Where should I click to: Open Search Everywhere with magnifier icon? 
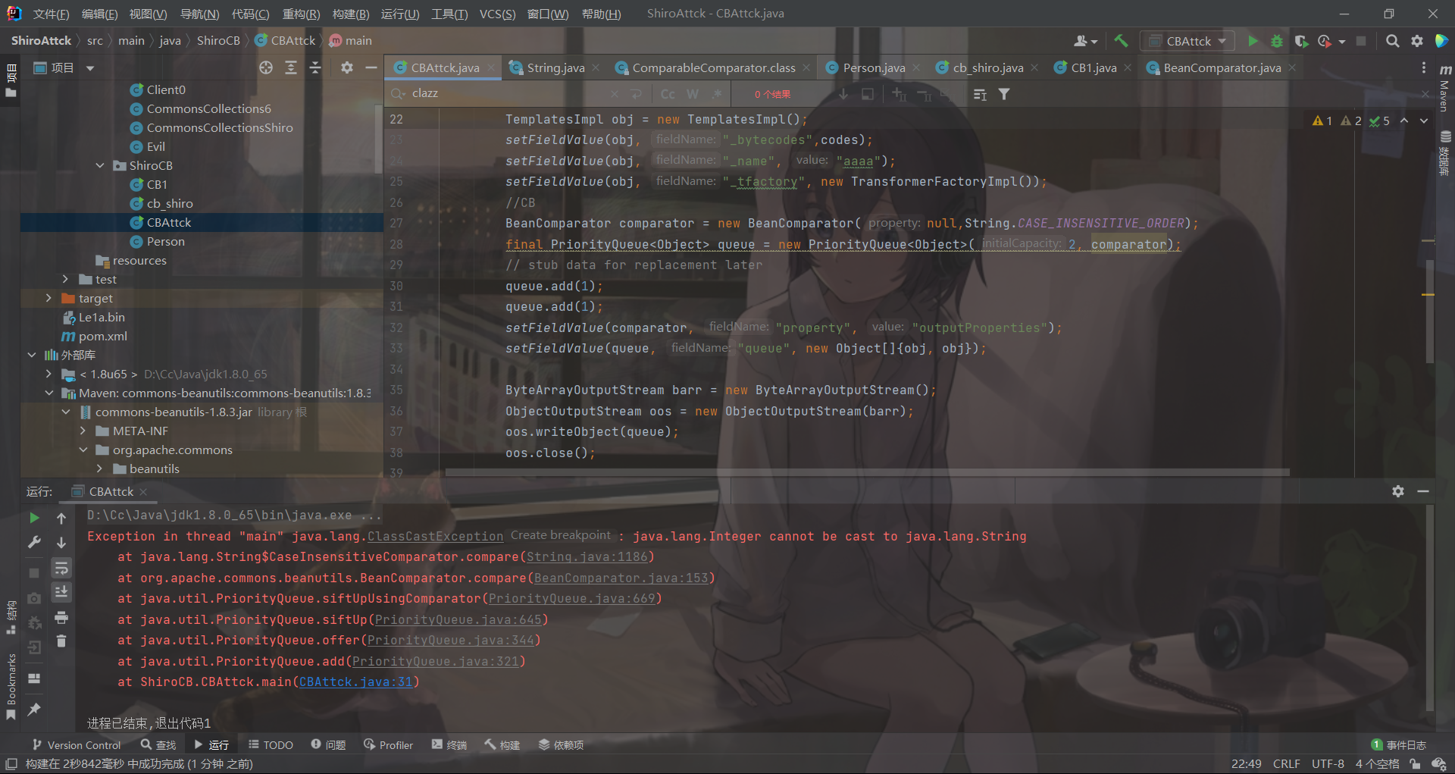[x=1392, y=41]
